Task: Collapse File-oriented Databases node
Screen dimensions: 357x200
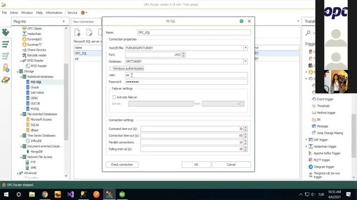Action: (21, 114)
